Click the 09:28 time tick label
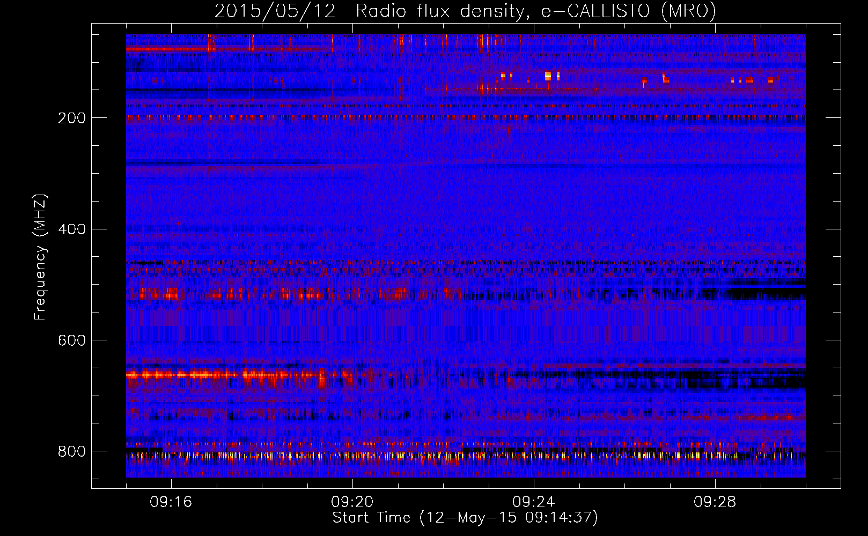This screenshot has width=868, height=536. [x=715, y=502]
